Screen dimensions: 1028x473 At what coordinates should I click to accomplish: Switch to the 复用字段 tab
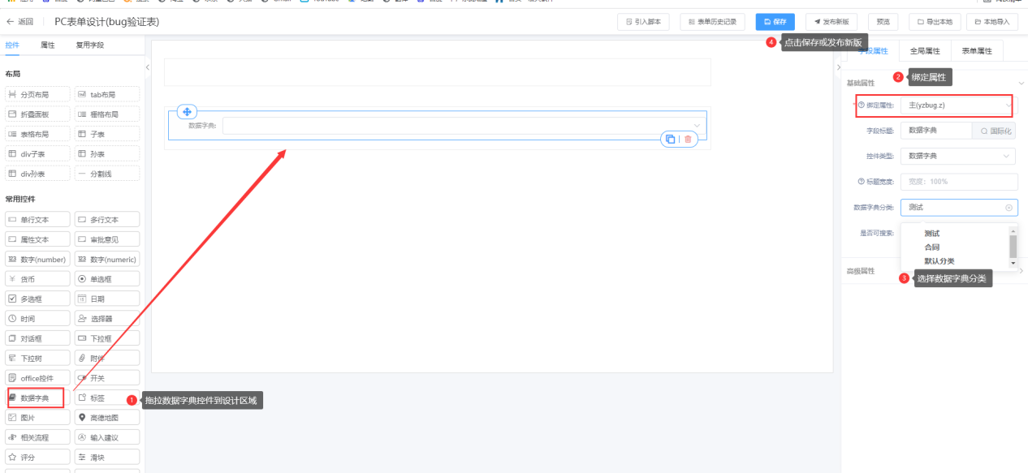coord(89,45)
